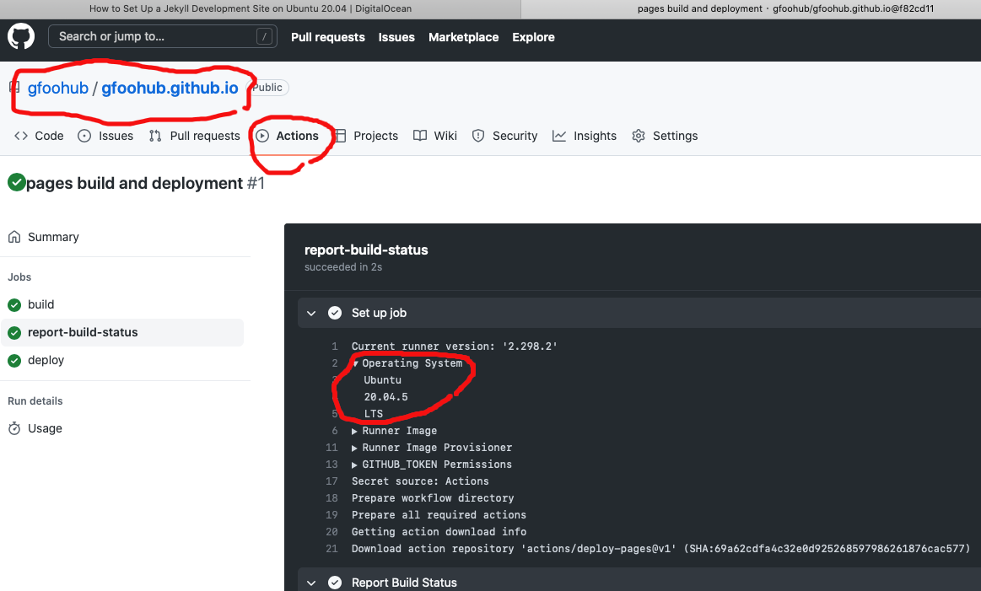
Task: Select the report-build-status job
Action: click(83, 332)
